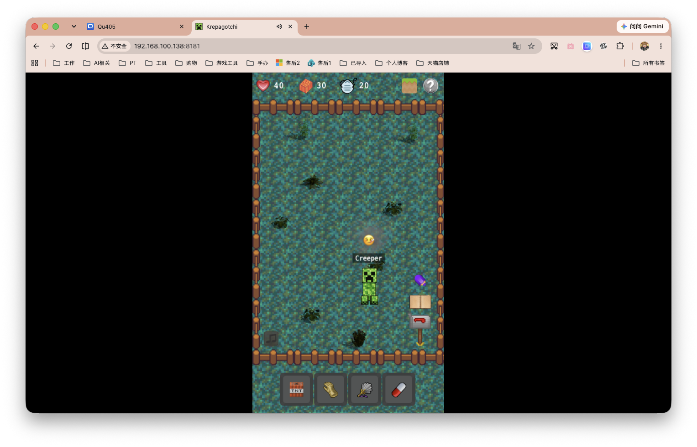The width and height of the screenshot is (697, 447).
Task: Click the face mask hygiene icon
Action: pyautogui.click(x=348, y=85)
